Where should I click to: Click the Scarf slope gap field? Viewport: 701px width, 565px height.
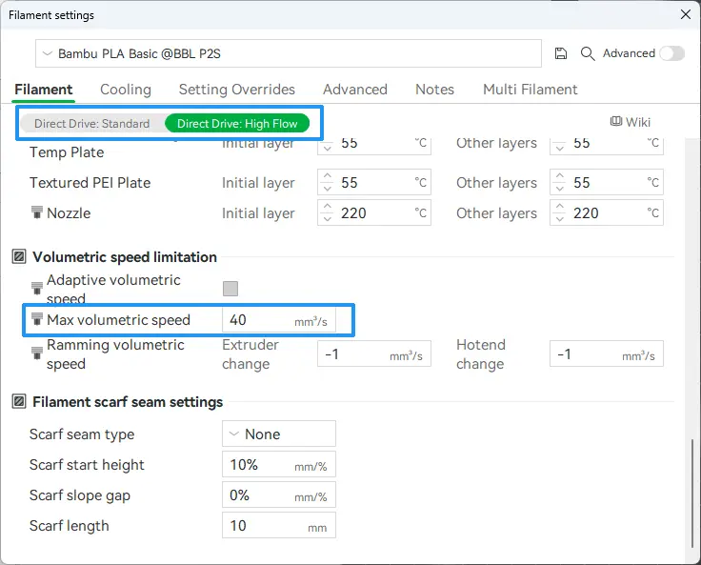coord(279,494)
